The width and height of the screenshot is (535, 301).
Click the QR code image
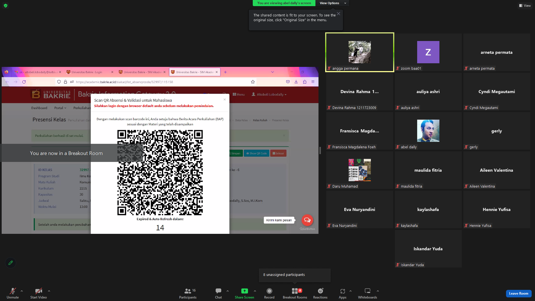coord(160,173)
